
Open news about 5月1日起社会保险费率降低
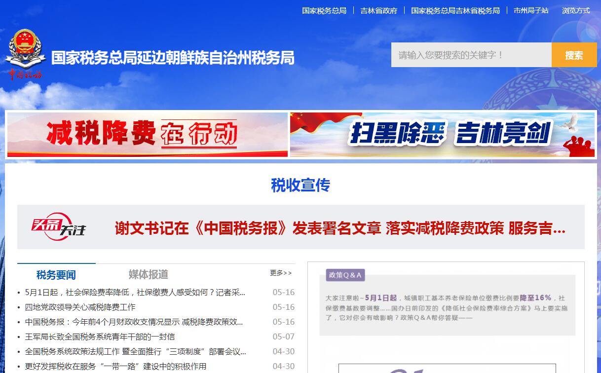click(135, 292)
